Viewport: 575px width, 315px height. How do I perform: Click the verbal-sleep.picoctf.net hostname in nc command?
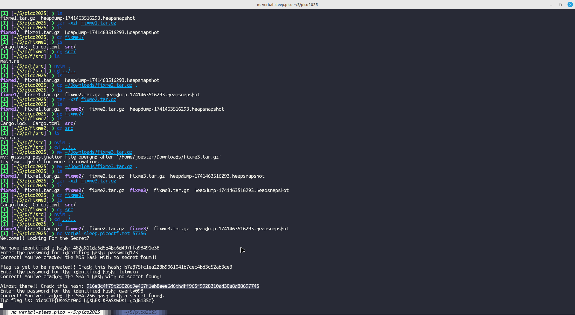click(x=97, y=234)
